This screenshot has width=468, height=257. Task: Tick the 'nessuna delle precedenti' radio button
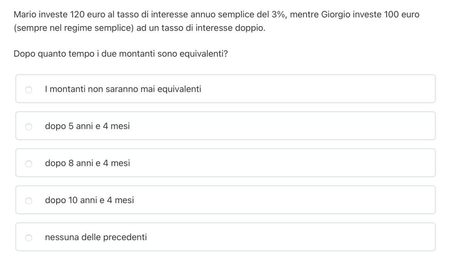[x=28, y=237]
